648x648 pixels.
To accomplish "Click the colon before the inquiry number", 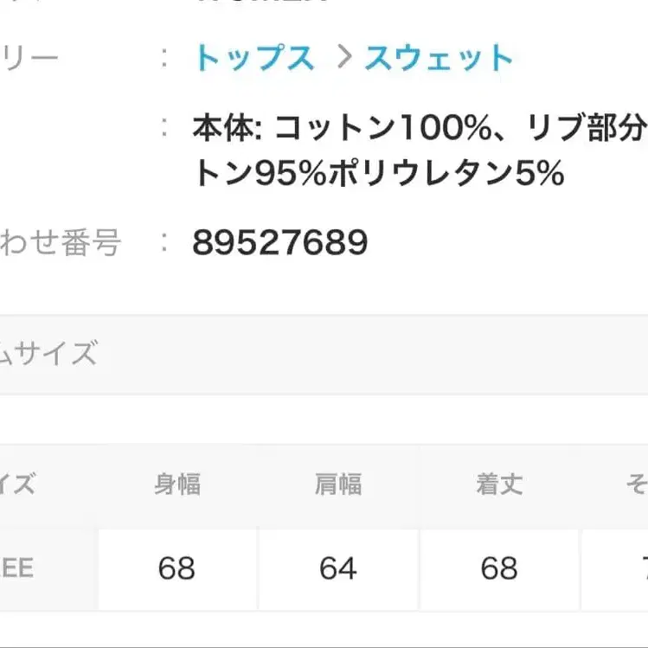I will (x=164, y=244).
